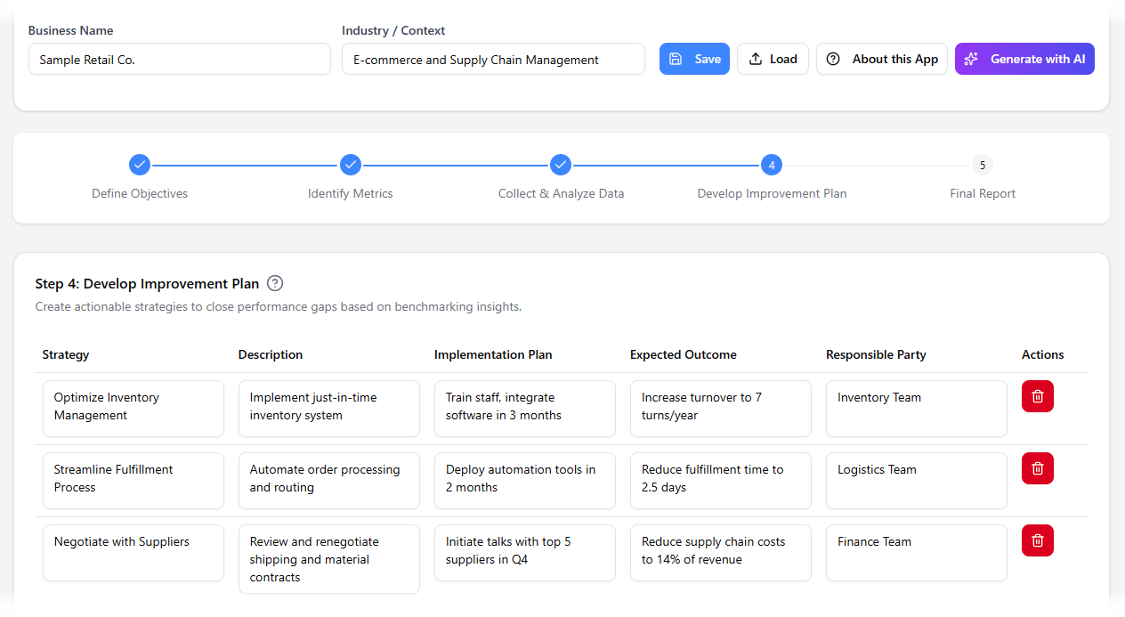Click the completed Define Objectives step circle

(x=140, y=165)
